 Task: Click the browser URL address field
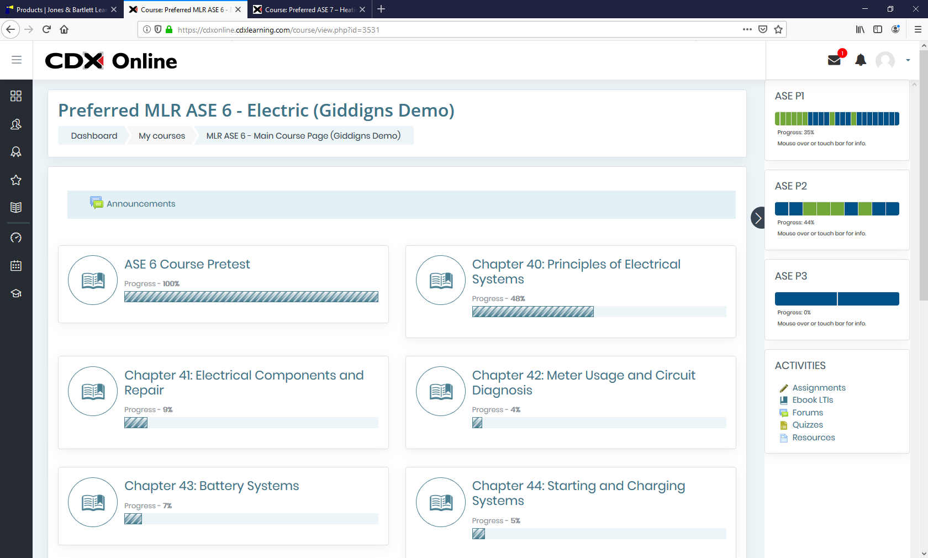coord(442,30)
